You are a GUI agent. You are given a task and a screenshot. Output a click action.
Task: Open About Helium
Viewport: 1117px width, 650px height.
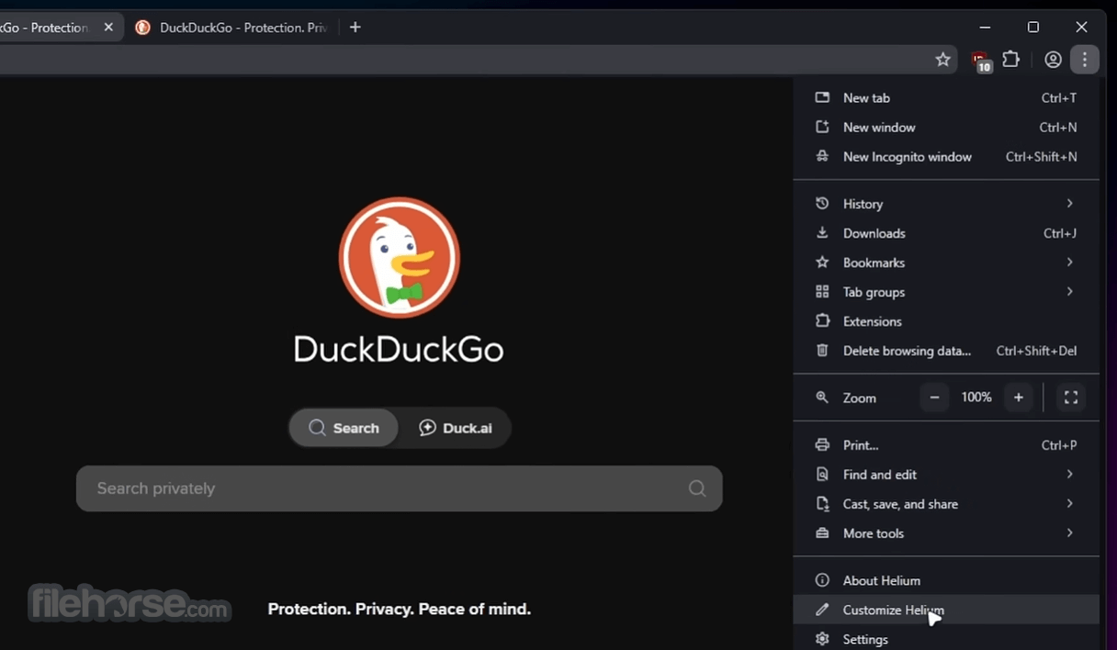coord(946,580)
